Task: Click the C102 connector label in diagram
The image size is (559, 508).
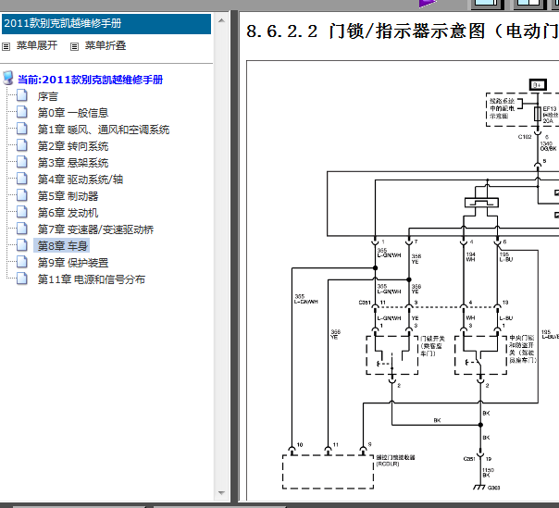Action: (525, 137)
